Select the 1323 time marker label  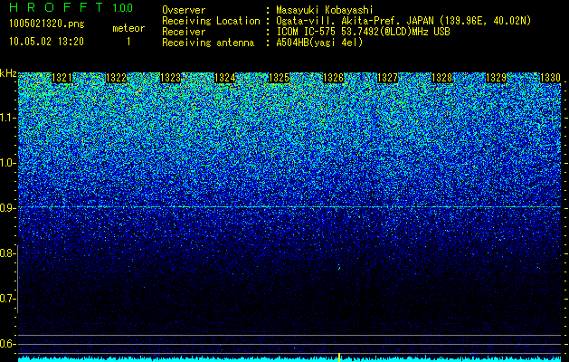[x=171, y=78]
